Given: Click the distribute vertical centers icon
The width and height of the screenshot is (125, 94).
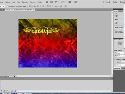Looking at the screenshot, I should (50, 6).
